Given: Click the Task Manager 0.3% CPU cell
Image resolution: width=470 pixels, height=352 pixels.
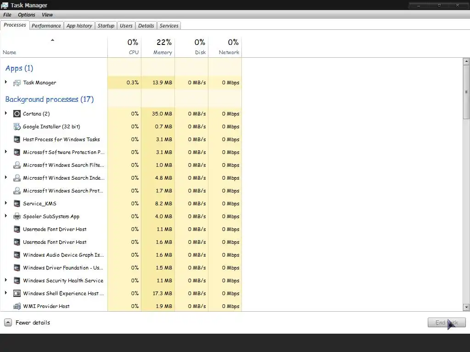Looking at the screenshot, I should click(x=124, y=82).
